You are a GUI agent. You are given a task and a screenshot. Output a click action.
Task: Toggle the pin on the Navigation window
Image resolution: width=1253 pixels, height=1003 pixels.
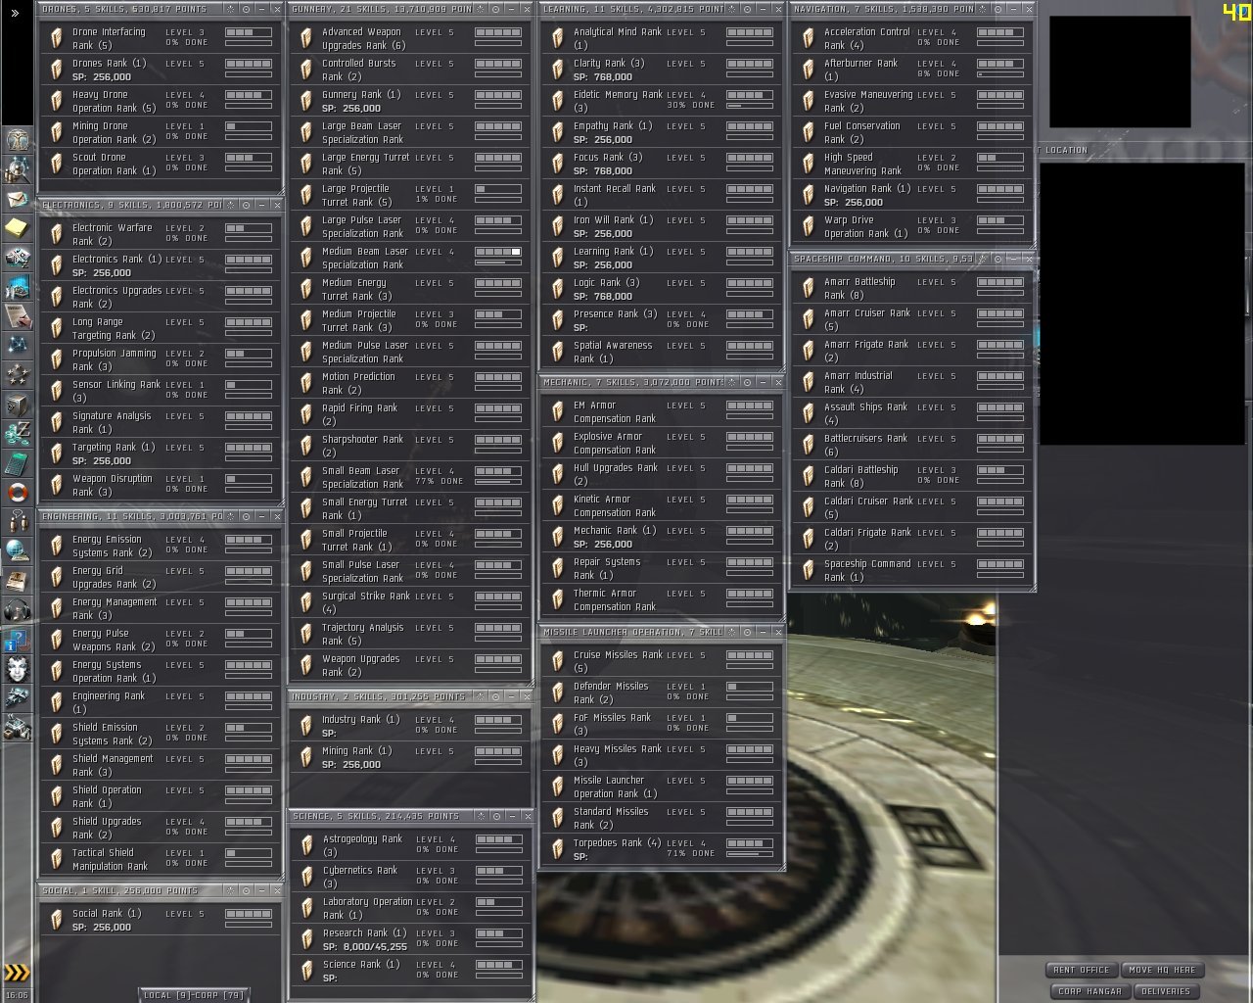tap(984, 9)
